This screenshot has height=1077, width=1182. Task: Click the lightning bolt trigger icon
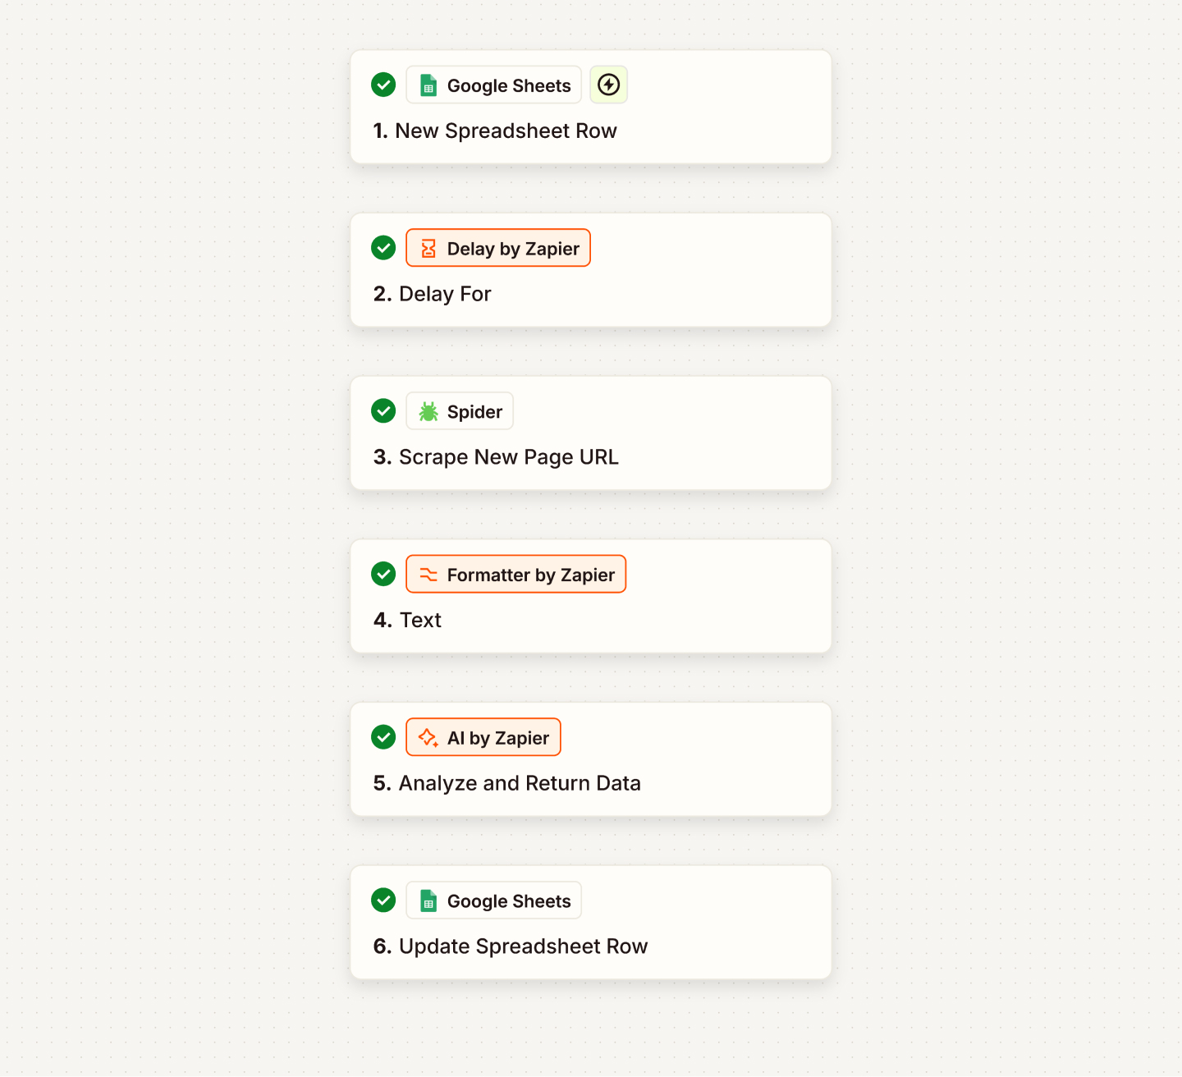(x=609, y=85)
